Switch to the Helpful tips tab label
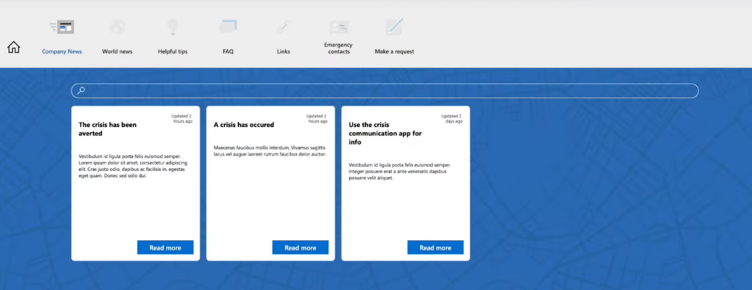 click(x=173, y=51)
